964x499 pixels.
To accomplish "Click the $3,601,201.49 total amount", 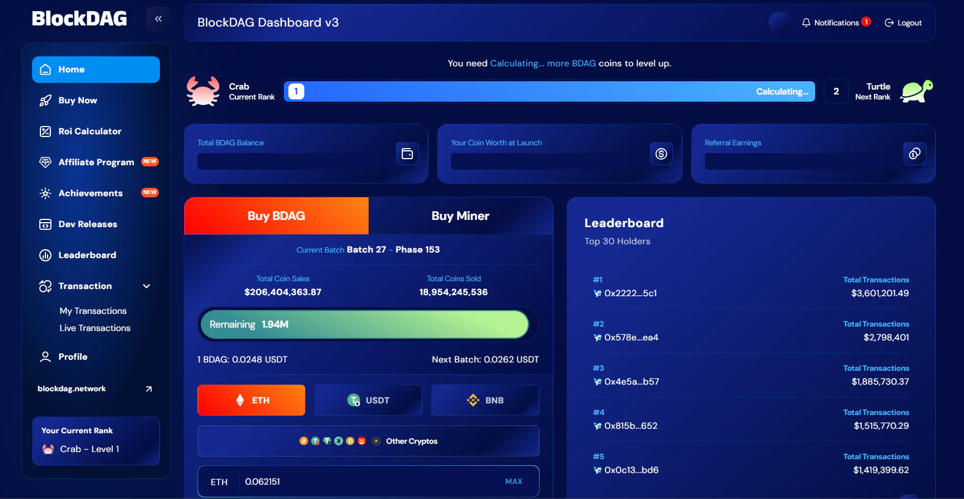I will [x=880, y=293].
